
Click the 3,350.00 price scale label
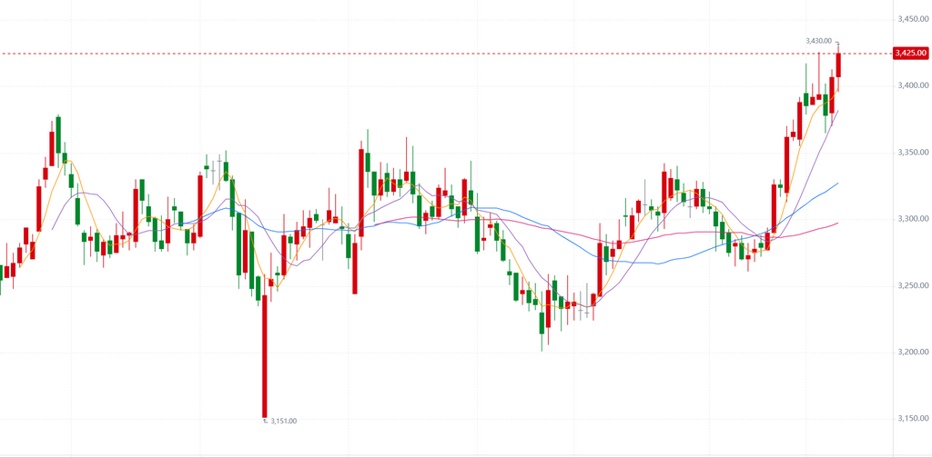(x=911, y=153)
